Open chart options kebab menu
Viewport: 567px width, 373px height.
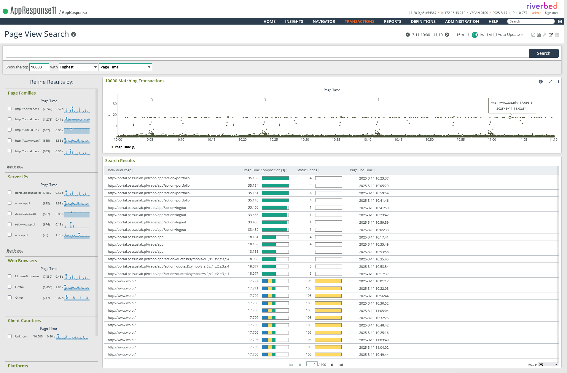coord(558,81)
